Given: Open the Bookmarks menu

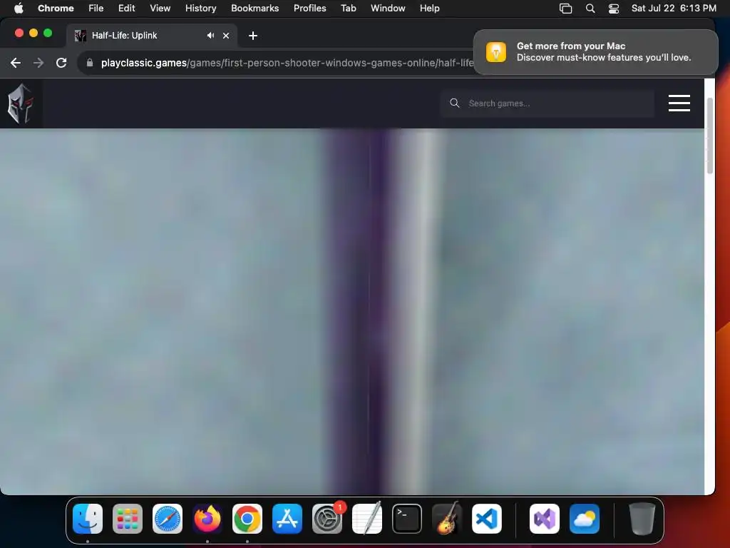Looking at the screenshot, I should pyautogui.click(x=255, y=8).
